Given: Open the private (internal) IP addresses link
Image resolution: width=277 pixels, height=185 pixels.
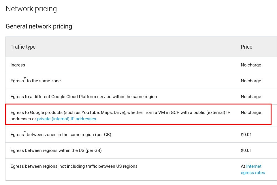Looking at the screenshot, I should tap(67, 119).
